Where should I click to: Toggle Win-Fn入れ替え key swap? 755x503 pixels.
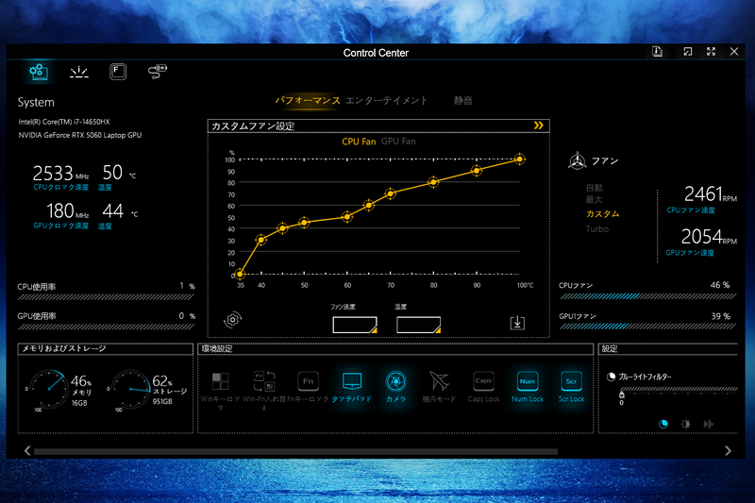click(264, 390)
